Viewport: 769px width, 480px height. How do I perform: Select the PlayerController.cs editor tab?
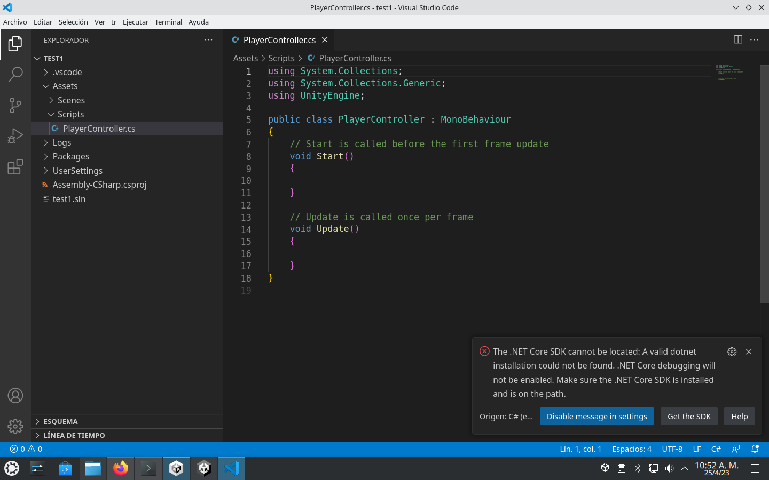280,40
